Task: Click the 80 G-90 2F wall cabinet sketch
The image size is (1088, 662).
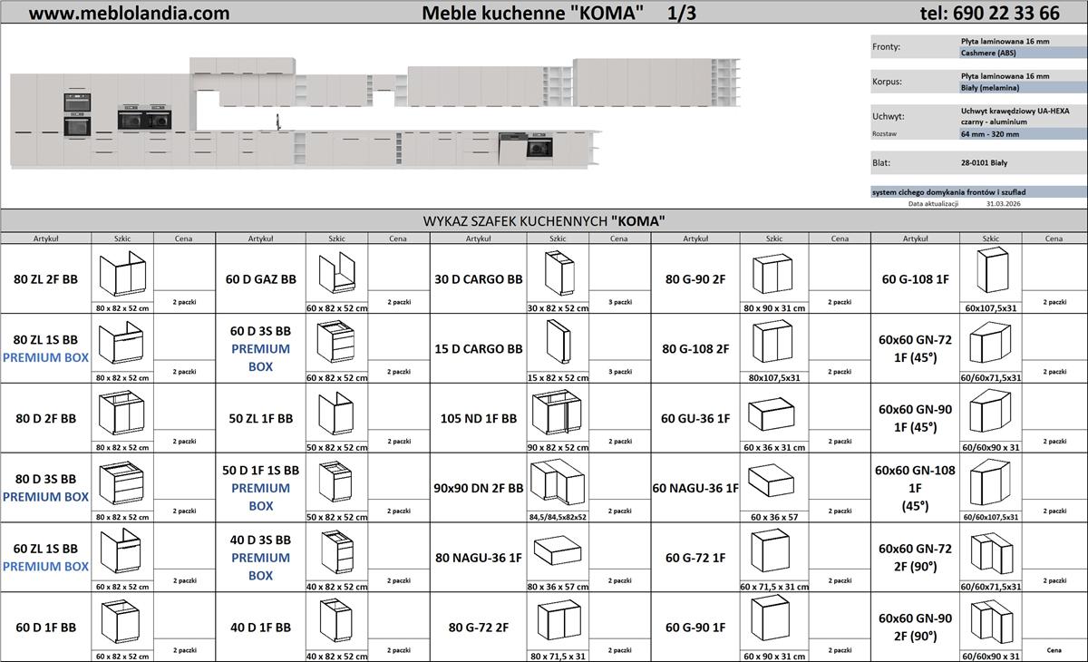Action: (x=773, y=275)
